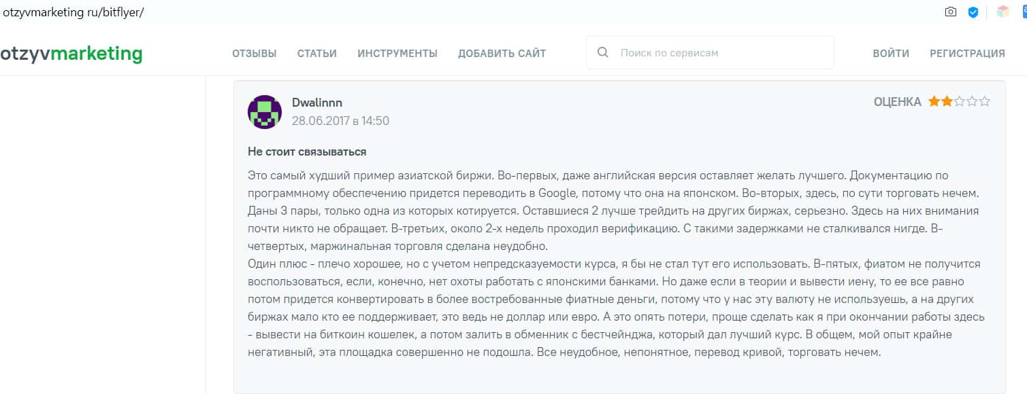
Task: Select ДОБАВИТЬ САЙТ in the navigation
Action: point(502,54)
